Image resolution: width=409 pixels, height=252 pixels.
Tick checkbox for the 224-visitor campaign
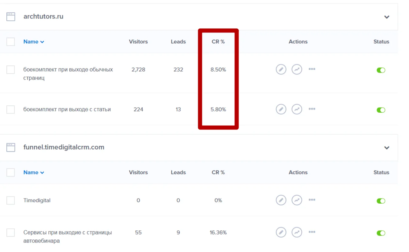(x=11, y=109)
